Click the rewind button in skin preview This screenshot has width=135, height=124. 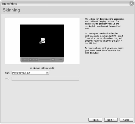[x=34, y=60]
